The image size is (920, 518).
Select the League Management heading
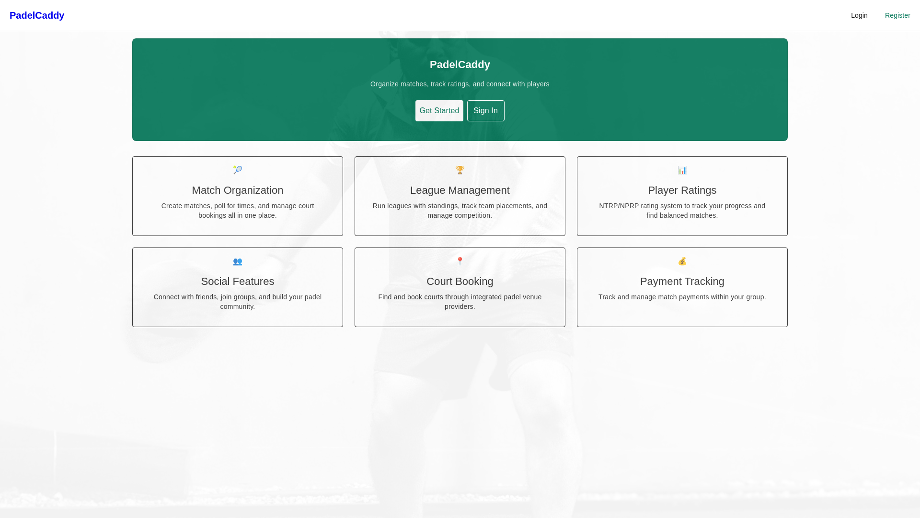click(460, 190)
